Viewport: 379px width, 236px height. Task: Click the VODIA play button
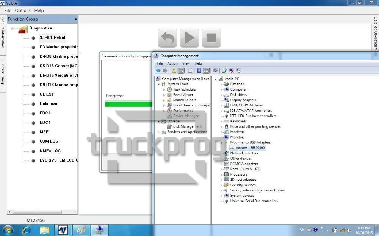[x=189, y=38]
